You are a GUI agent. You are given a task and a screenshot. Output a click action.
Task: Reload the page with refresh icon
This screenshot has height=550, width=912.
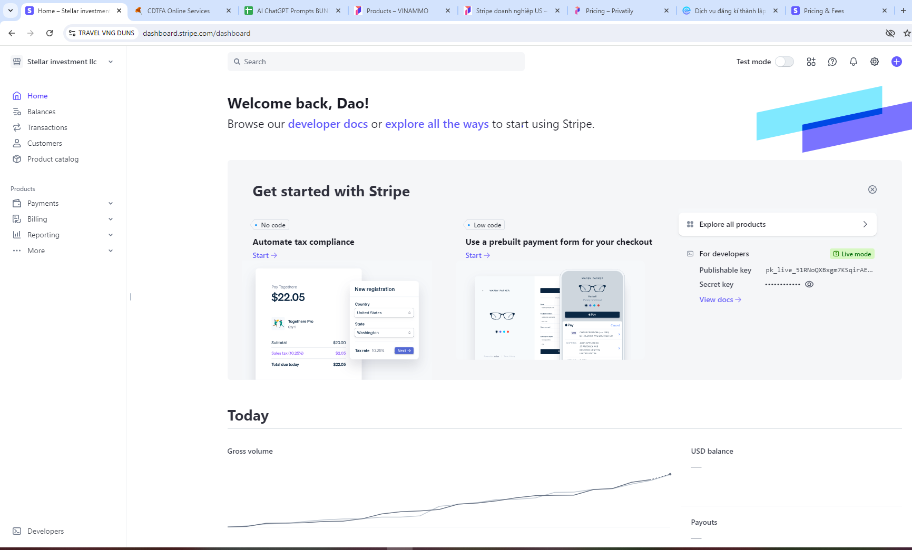[x=50, y=33]
